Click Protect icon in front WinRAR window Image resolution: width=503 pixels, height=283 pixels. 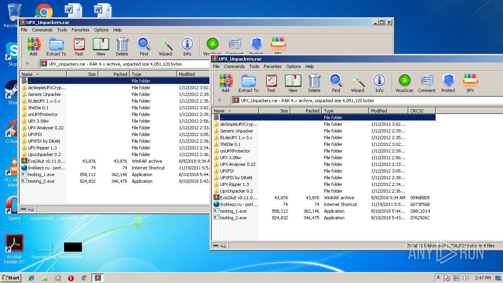[x=448, y=83]
